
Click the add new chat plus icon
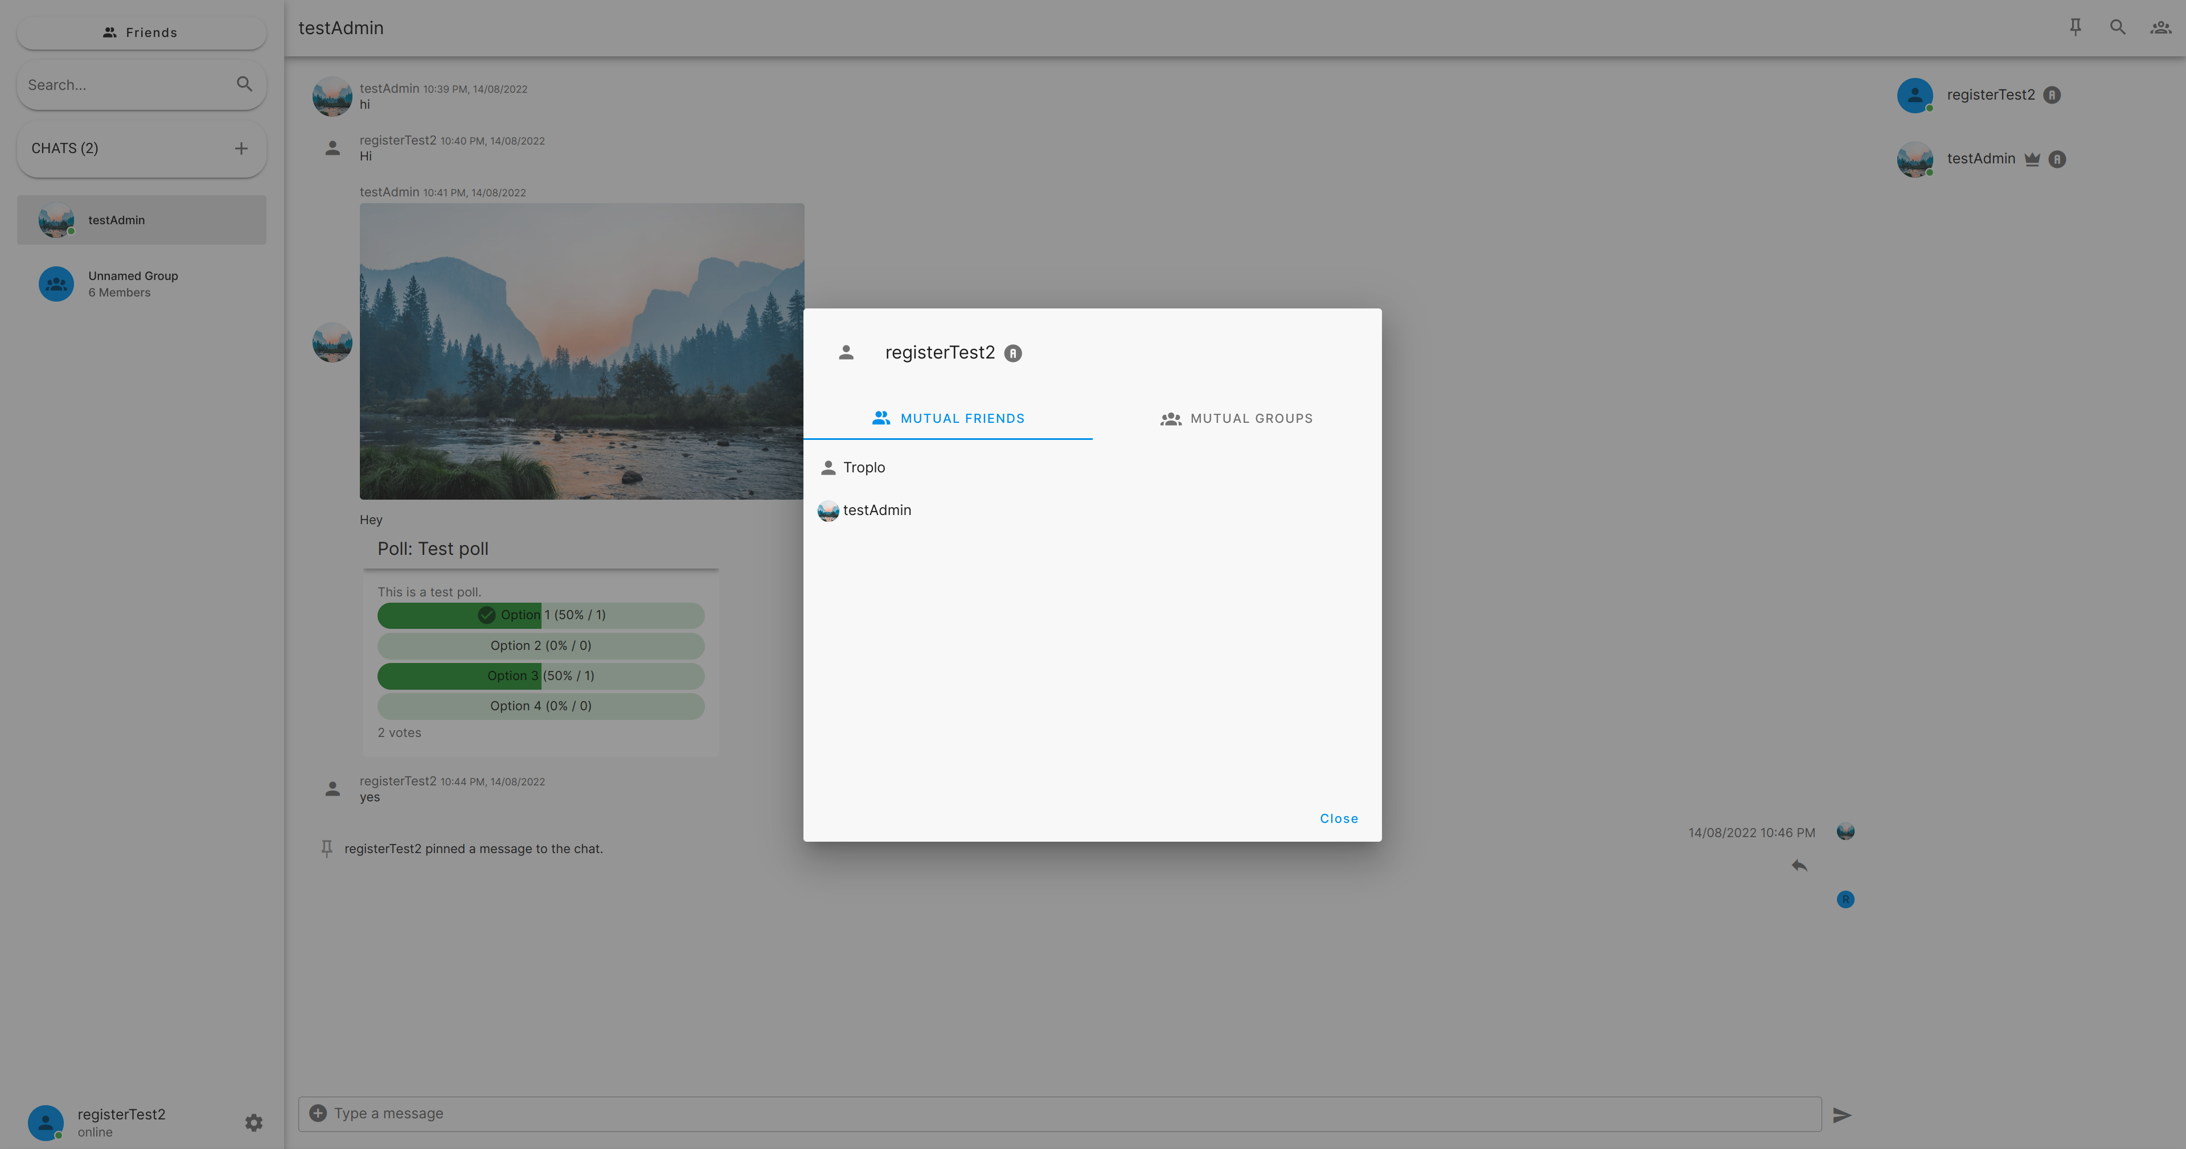241,147
